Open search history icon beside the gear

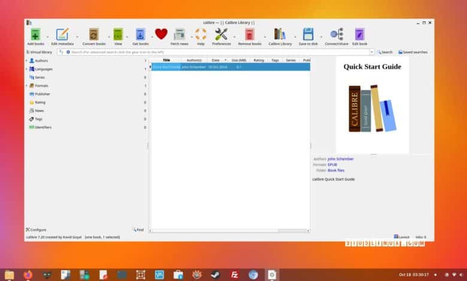pyautogui.click(x=61, y=52)
